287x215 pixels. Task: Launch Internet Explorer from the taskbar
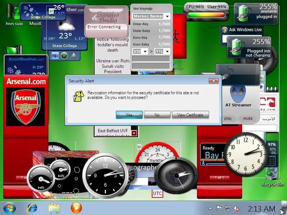(x=32, y=208)
